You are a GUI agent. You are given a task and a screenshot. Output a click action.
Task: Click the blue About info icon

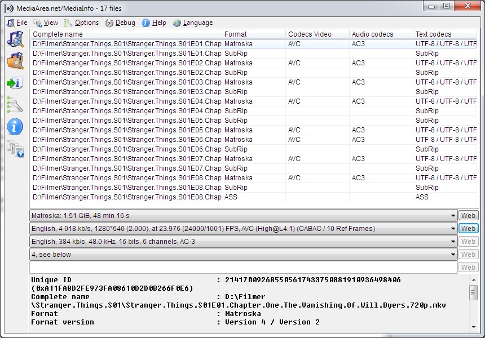click(x=15, y=127)
